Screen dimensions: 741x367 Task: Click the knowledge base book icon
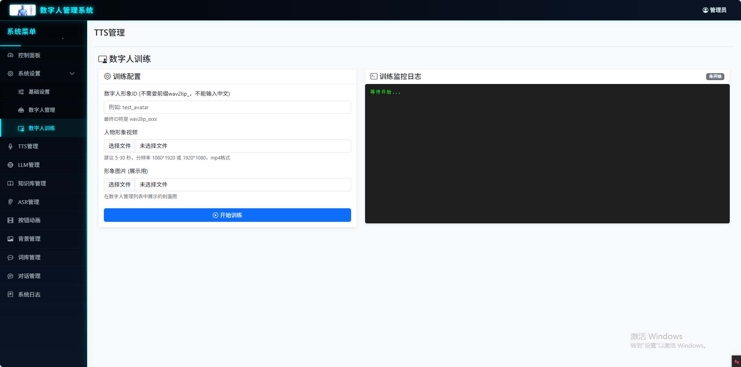pyautogui.click(x=10, y=183)
